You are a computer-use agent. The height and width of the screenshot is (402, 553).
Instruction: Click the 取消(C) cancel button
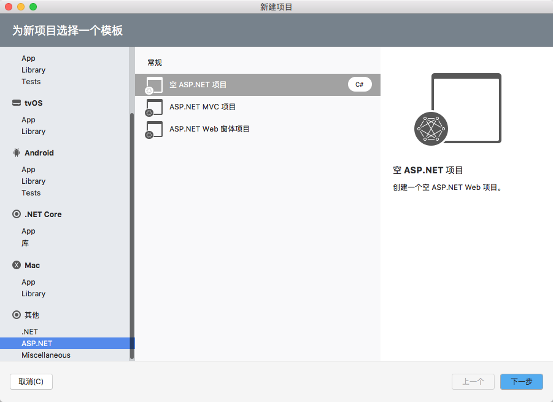[x=31, y=382]
